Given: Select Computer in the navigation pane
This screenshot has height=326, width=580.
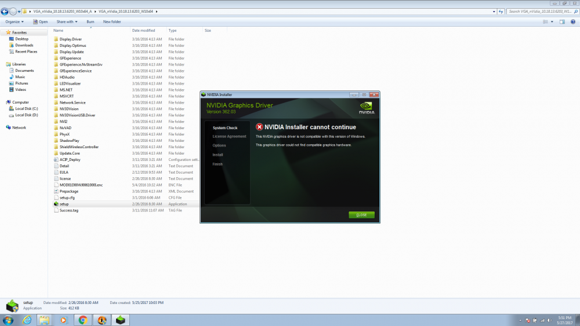Looking at the screenshot, I should [x=20, y=102].
